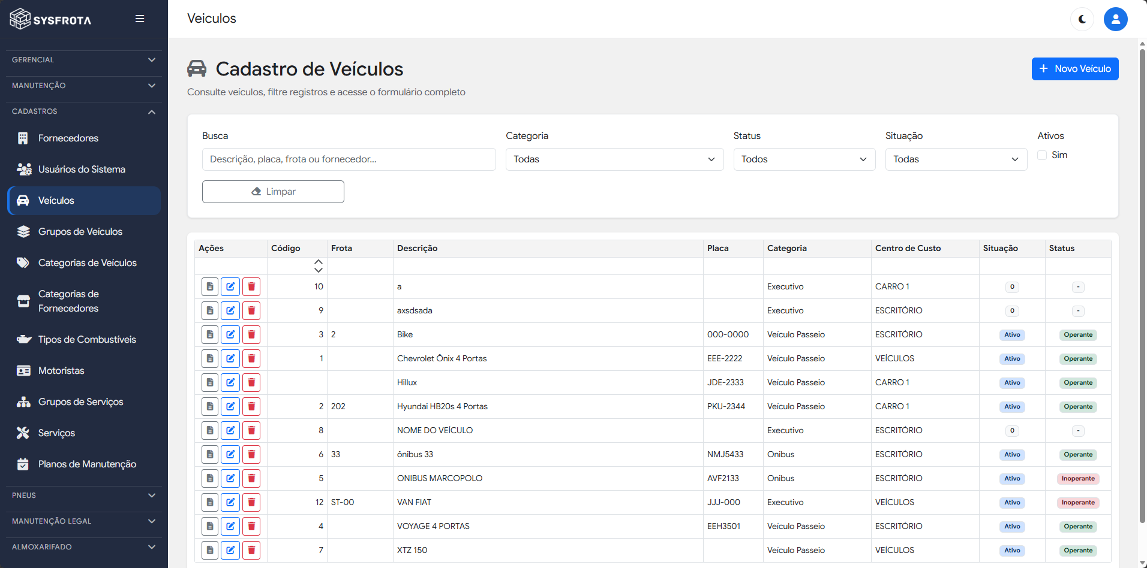Open Tipos de Combustíveis page

pyautogui.click(x=84, y=340)
